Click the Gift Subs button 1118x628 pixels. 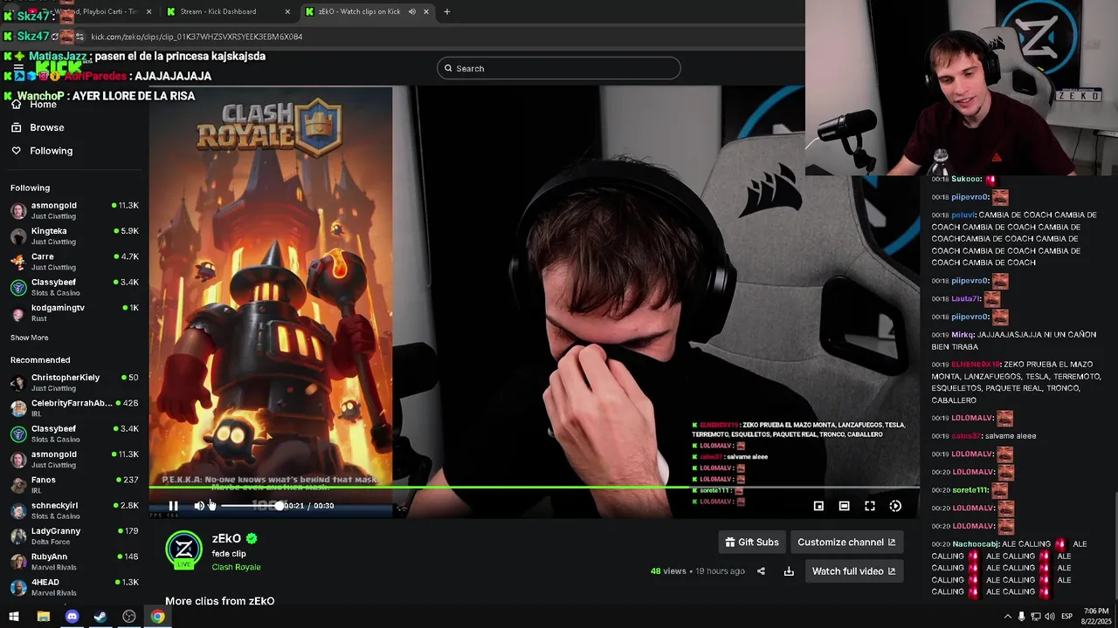click(x=751, y=542)
